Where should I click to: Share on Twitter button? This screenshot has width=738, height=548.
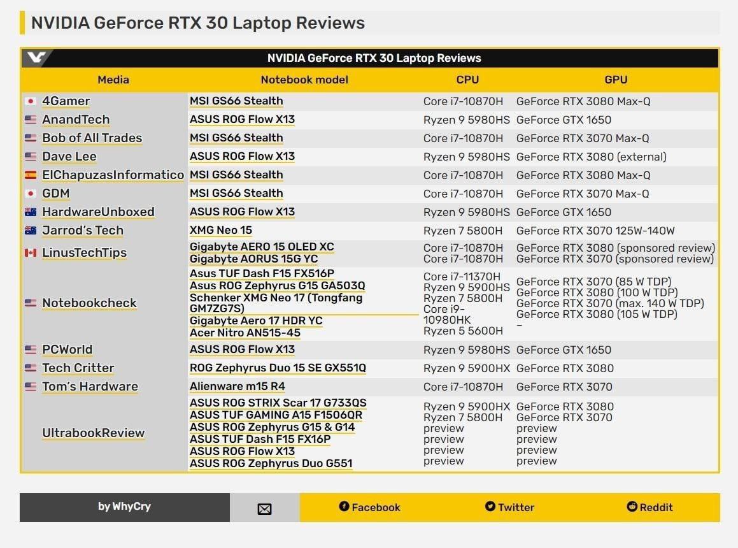[x=510, y=507]
